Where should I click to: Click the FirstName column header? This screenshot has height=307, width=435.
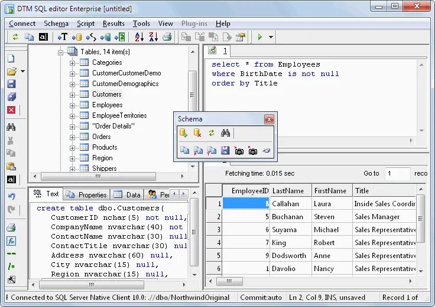click(332, 190)
